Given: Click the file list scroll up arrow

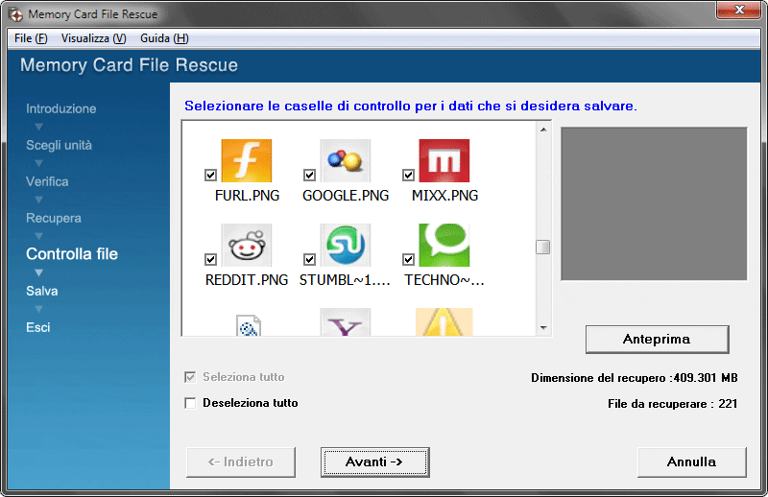Looking at the screenshot, I should 543,130.
